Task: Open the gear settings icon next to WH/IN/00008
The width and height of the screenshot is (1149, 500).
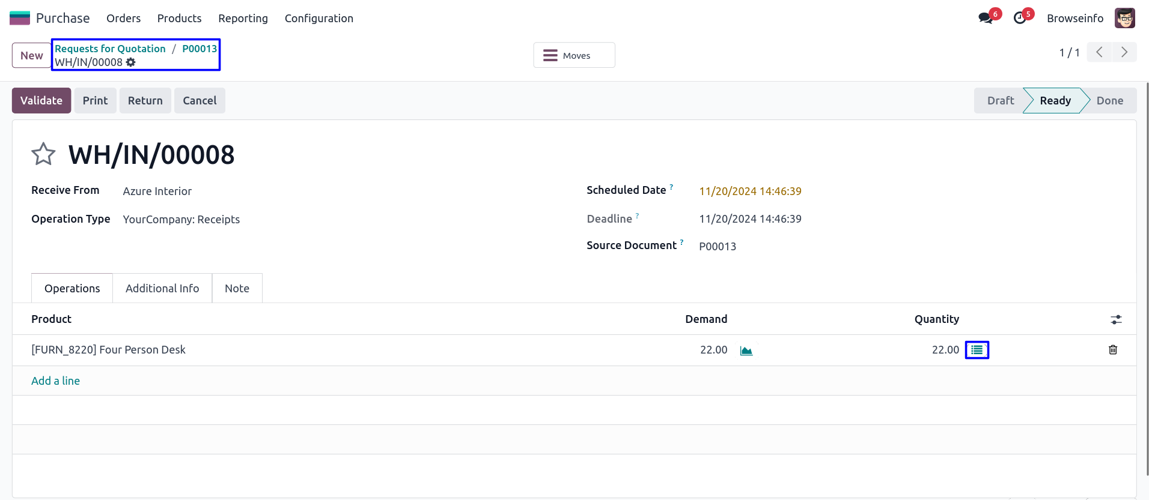Action: point(131,62)
